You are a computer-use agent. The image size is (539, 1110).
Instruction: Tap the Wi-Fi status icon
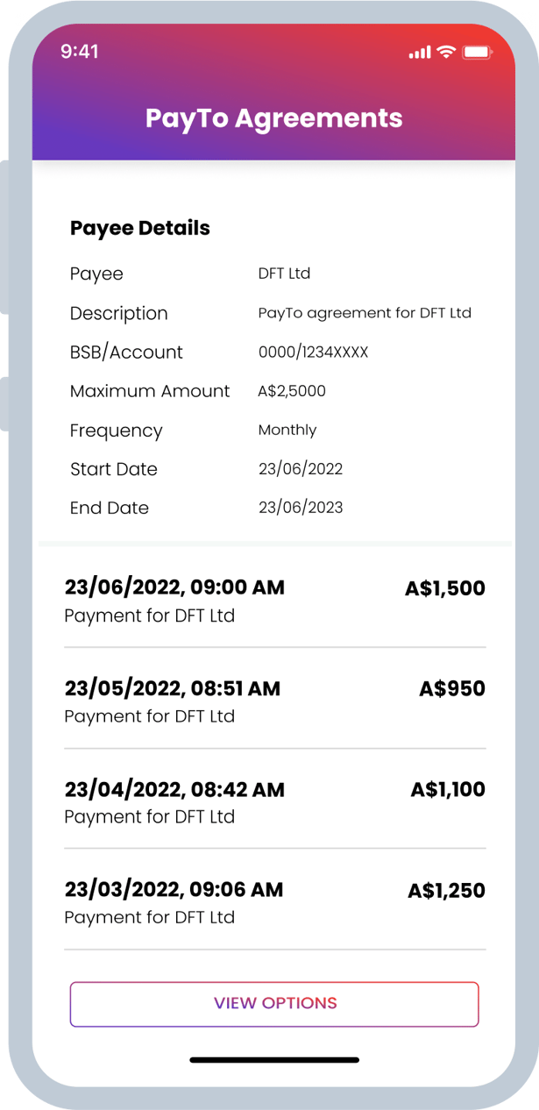(444, 53)
